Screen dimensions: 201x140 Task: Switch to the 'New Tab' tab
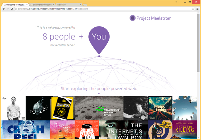tap(69, 5)
